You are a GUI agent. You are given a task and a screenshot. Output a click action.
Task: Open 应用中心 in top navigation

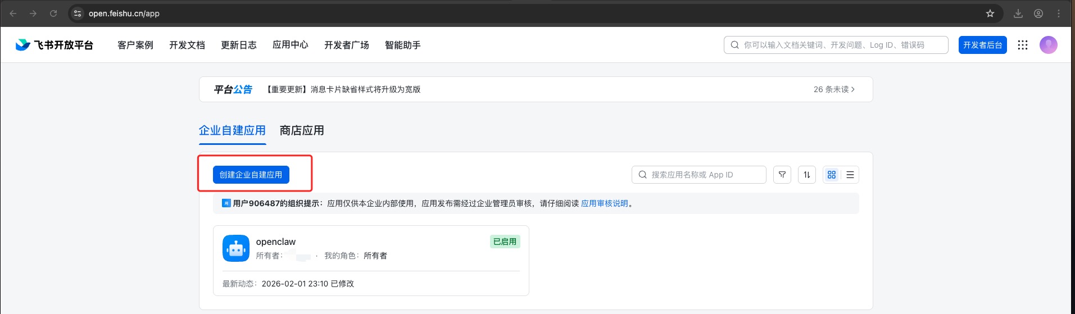(291, 45)
